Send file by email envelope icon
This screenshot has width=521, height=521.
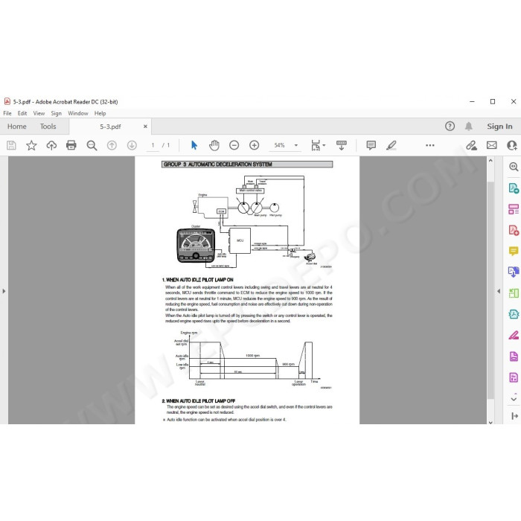tap(492, 145)
